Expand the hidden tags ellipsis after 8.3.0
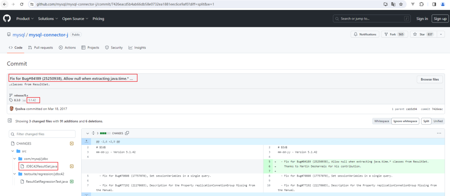 25,100
